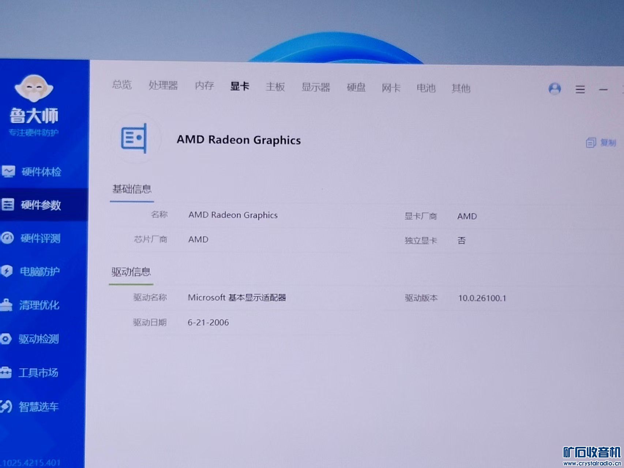Screen dimensions: 624x468
Task: Switch to the 电池 tab
Action: tap(426, 88)
